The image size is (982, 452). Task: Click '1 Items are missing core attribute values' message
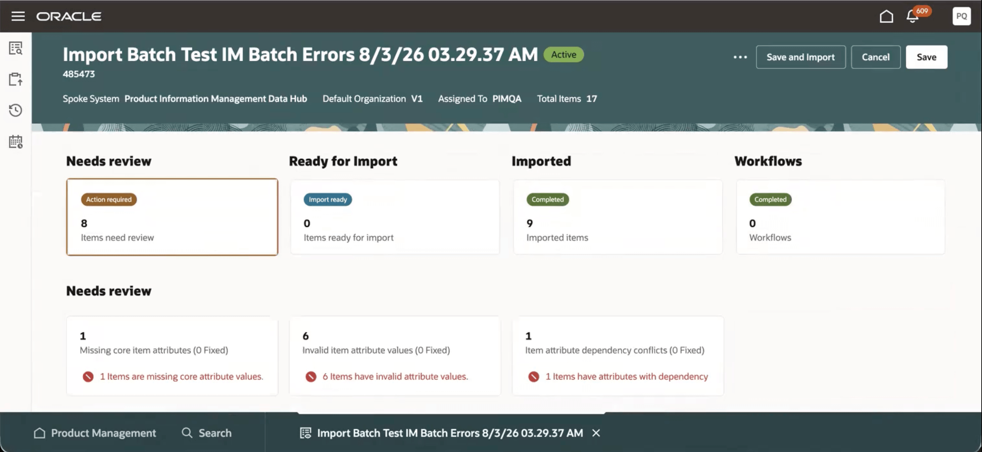182,376
